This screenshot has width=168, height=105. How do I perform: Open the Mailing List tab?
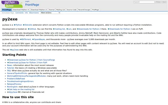[x=60, y=10]
